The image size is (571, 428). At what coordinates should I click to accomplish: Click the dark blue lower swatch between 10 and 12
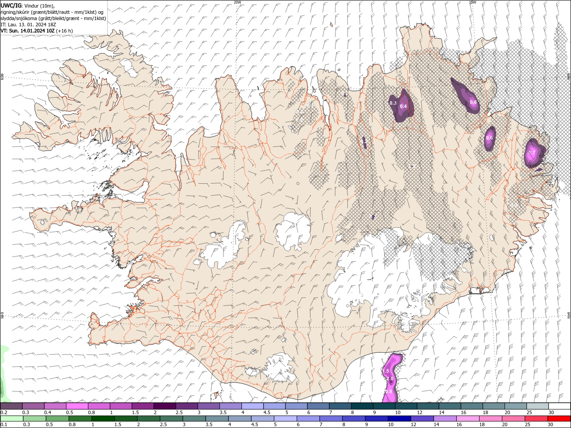click(x=399, y=419)
